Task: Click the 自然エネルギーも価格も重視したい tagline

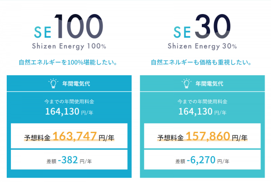Action: pos(201,62)
